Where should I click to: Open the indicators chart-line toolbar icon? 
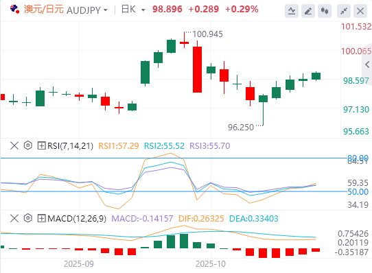292,11
